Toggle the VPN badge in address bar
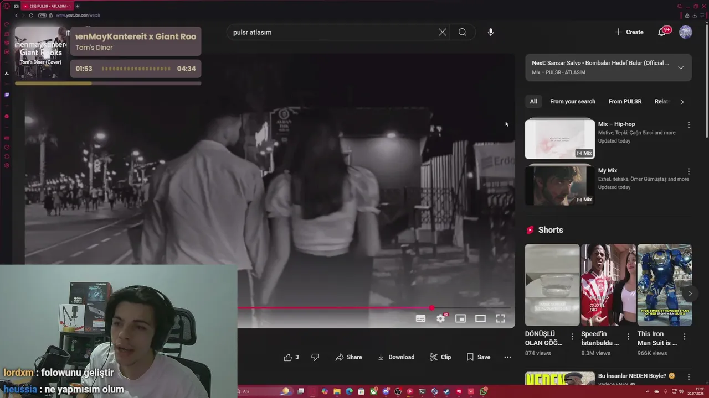This screenshot has height=398, width=709. point(42,15)
